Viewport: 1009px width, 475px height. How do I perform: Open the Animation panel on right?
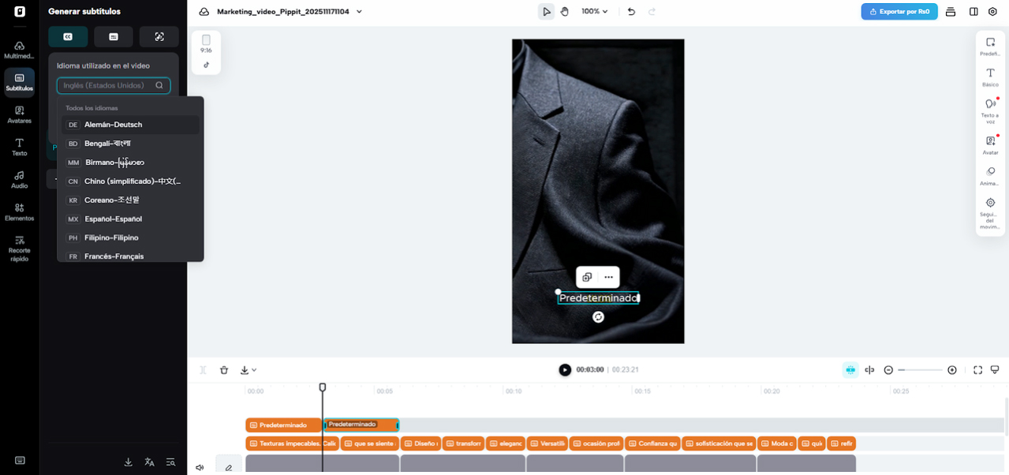[990, 175]
